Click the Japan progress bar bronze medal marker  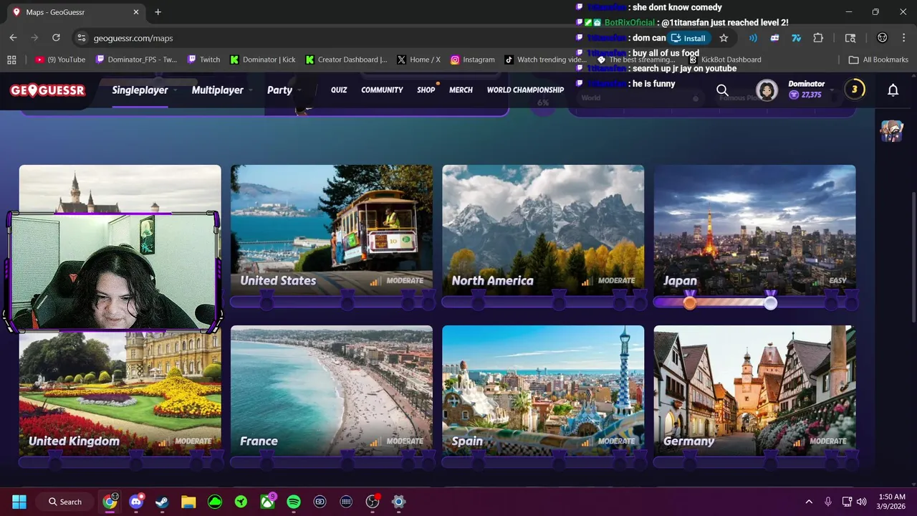[x=689, y=302]
